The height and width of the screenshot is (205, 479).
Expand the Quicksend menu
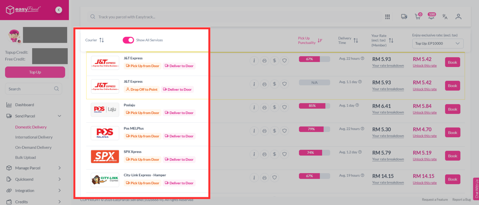(x=59, y=179)
